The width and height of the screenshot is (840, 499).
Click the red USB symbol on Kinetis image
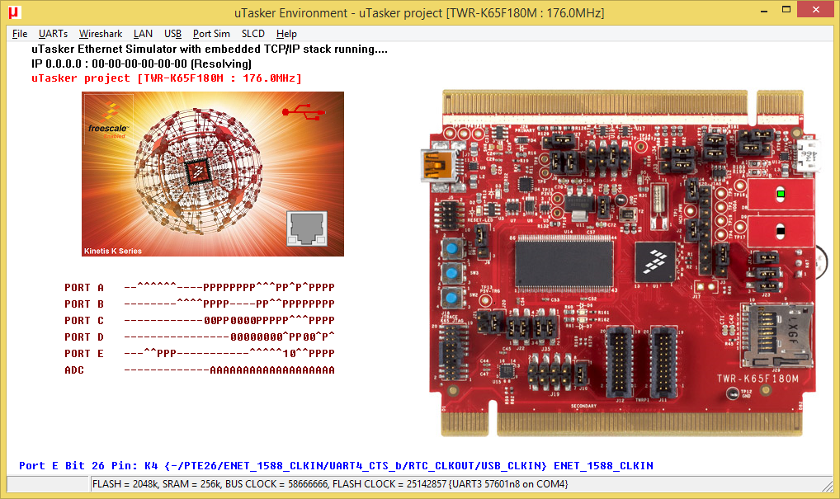297,111
